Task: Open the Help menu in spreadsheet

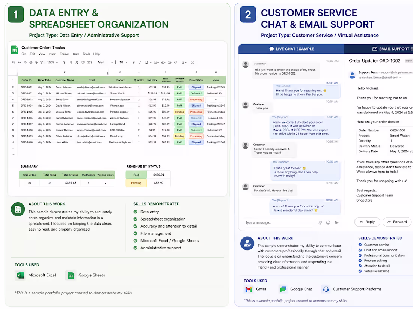Action: tap(96, 54)
